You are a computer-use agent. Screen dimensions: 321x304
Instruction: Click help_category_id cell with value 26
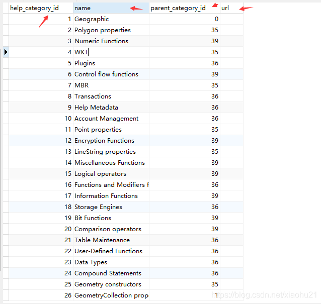41,295
